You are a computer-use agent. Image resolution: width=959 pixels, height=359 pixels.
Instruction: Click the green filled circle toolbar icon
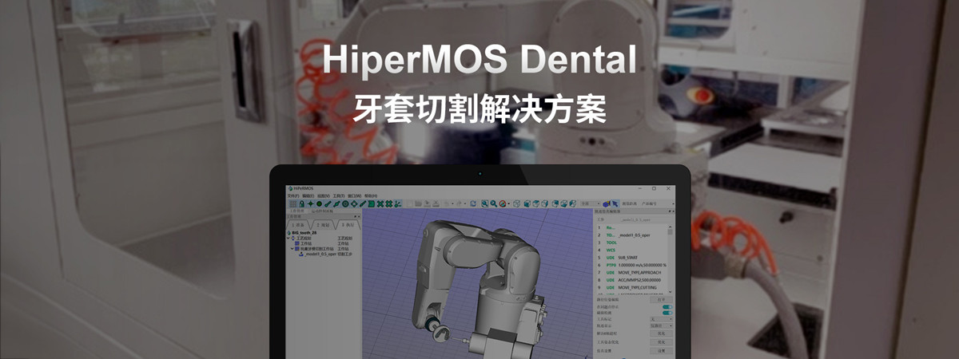(x=319, y=204)
